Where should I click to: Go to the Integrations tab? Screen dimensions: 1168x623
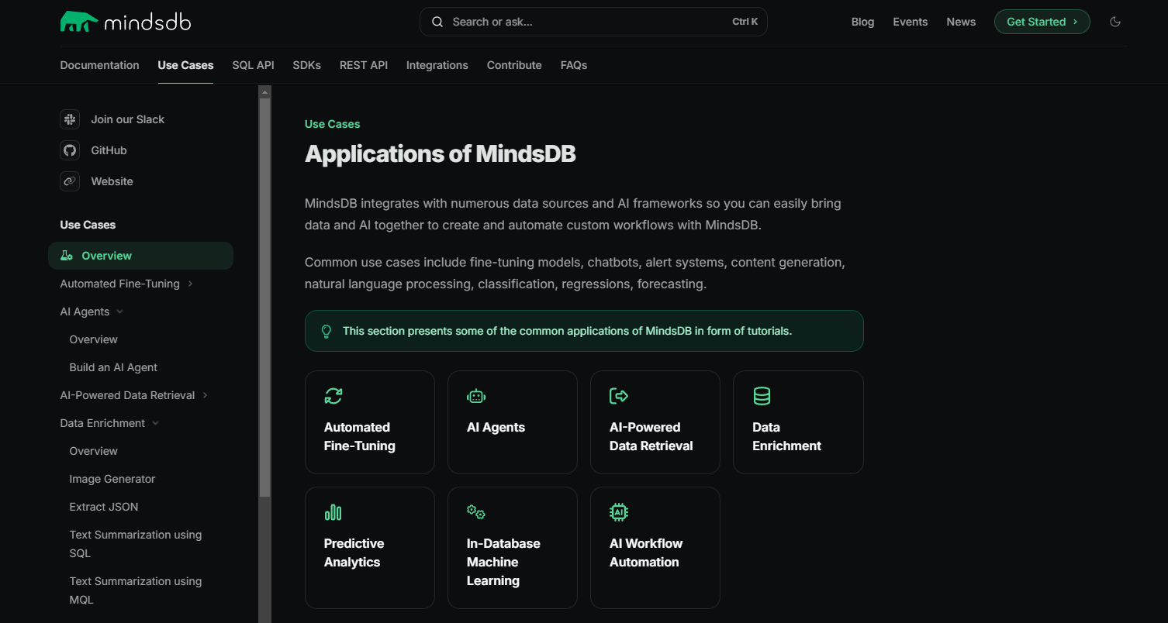point(437,65)
